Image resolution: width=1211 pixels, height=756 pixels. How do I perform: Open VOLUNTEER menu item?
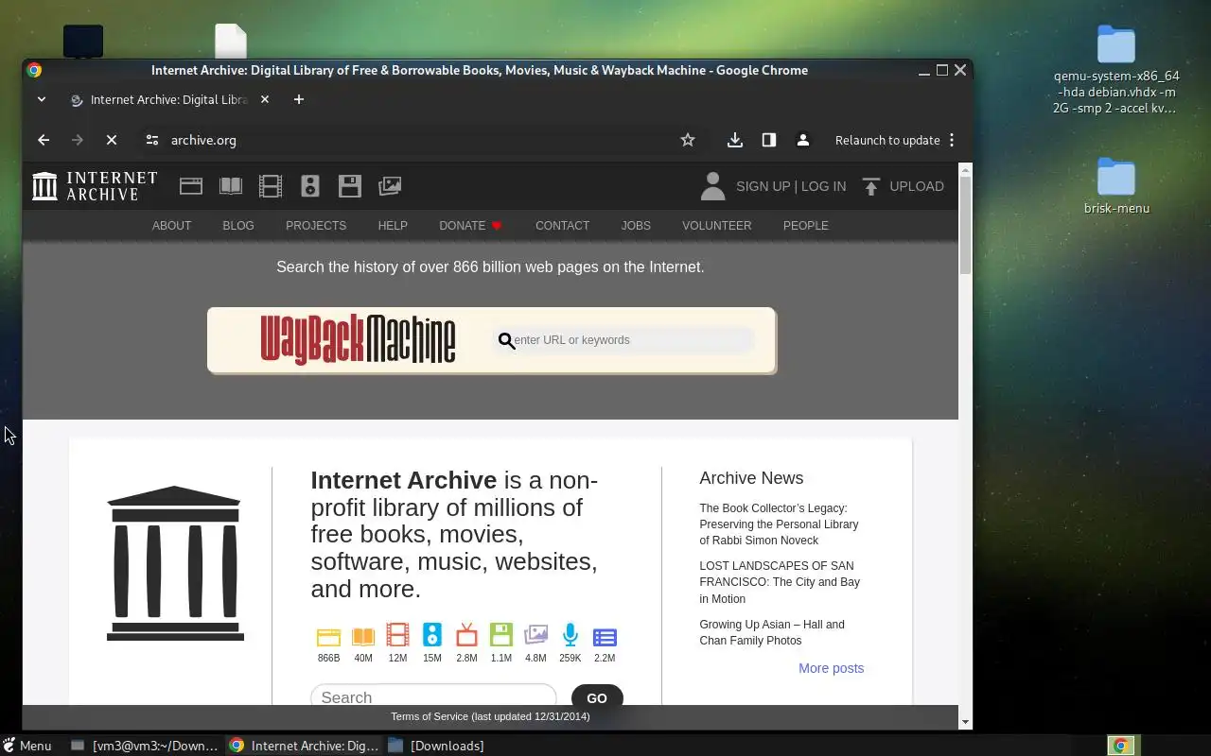pyautogui.click(x=717, y=226)
